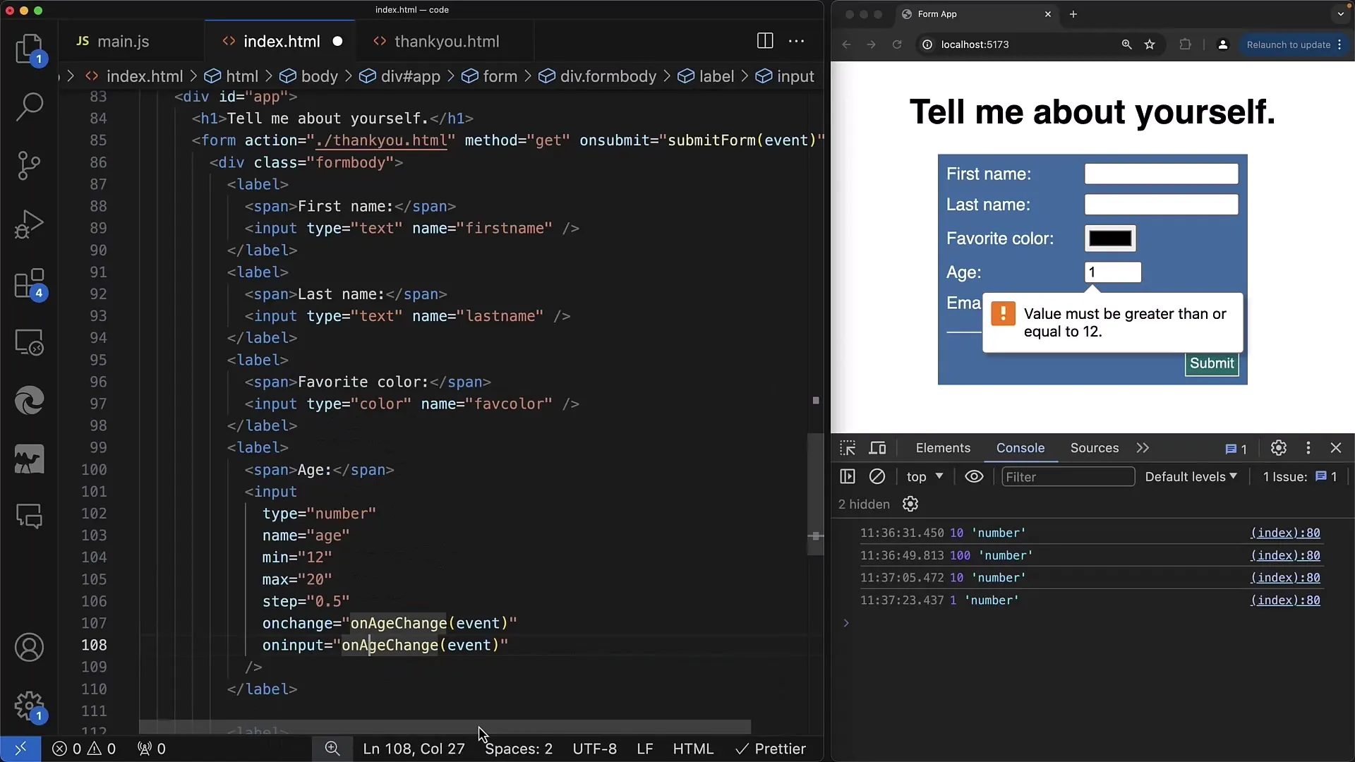Clear the DevTools console
The width and height of the screenshot is (1355, 762).
(x=877, y=477)
